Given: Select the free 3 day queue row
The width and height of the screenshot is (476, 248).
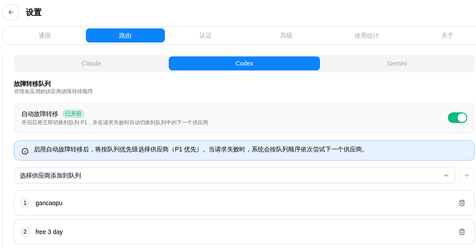Looking at the screenshot, I should point(244,231).
